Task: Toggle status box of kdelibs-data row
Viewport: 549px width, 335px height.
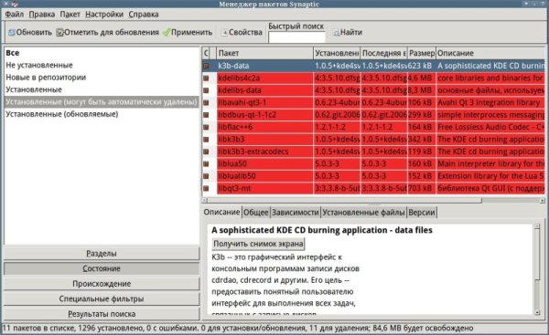Action: coord(206,90)
